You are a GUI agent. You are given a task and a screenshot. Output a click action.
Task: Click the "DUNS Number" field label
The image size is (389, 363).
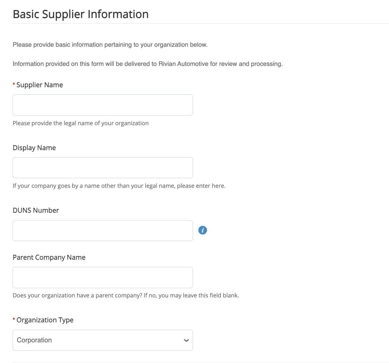(x=36, y=211)
